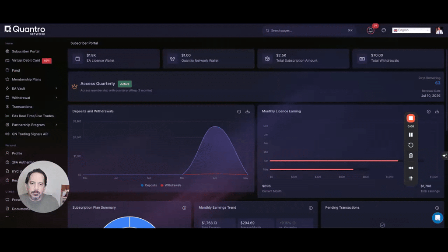The height and width of the screenshot is (252, 448).
Task: Click the Apr earnings bar
Action: click(334, 161)
